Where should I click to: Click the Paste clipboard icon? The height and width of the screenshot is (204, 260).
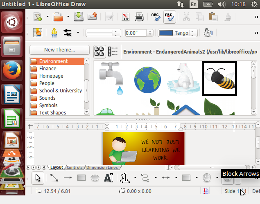click(213, 17)
